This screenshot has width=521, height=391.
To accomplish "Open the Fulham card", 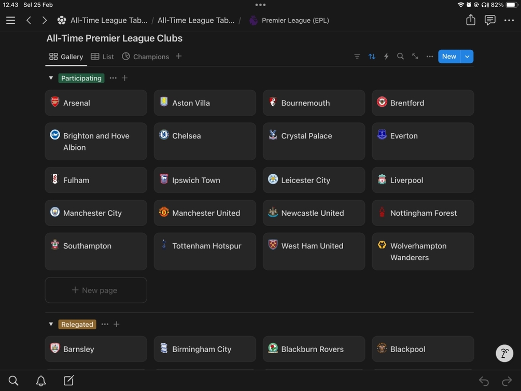I will point(96,180).
